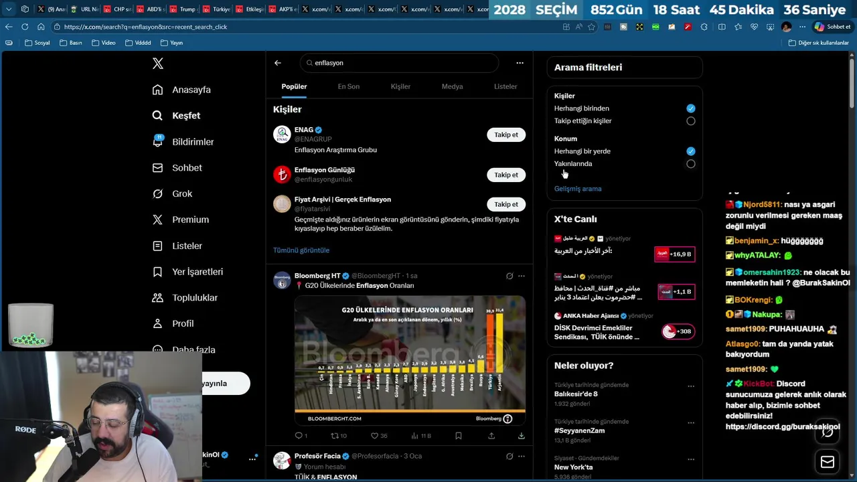Open the X logo home link

tap(158, 64)
